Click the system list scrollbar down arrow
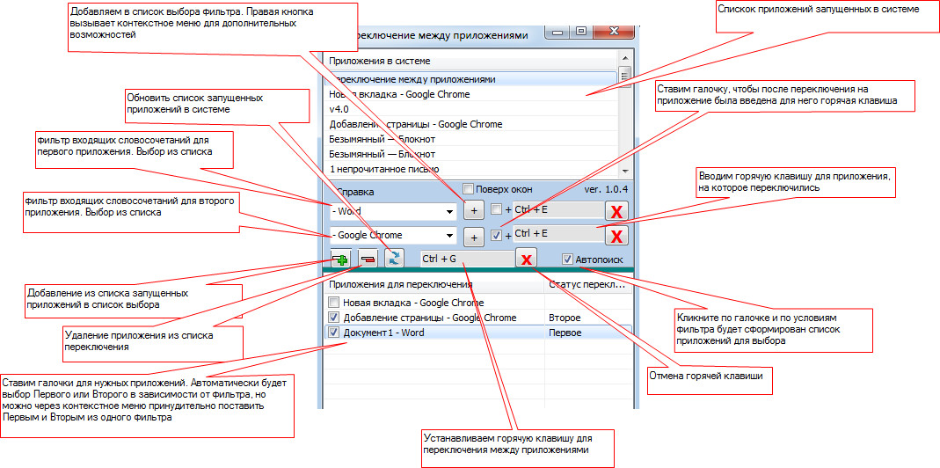The height and width of the screenshot is (468, 940). [624, 171]
